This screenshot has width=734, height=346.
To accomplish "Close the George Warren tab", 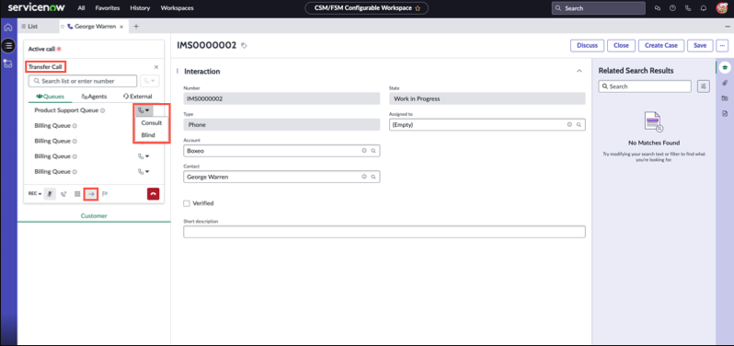I will point(121,28).
